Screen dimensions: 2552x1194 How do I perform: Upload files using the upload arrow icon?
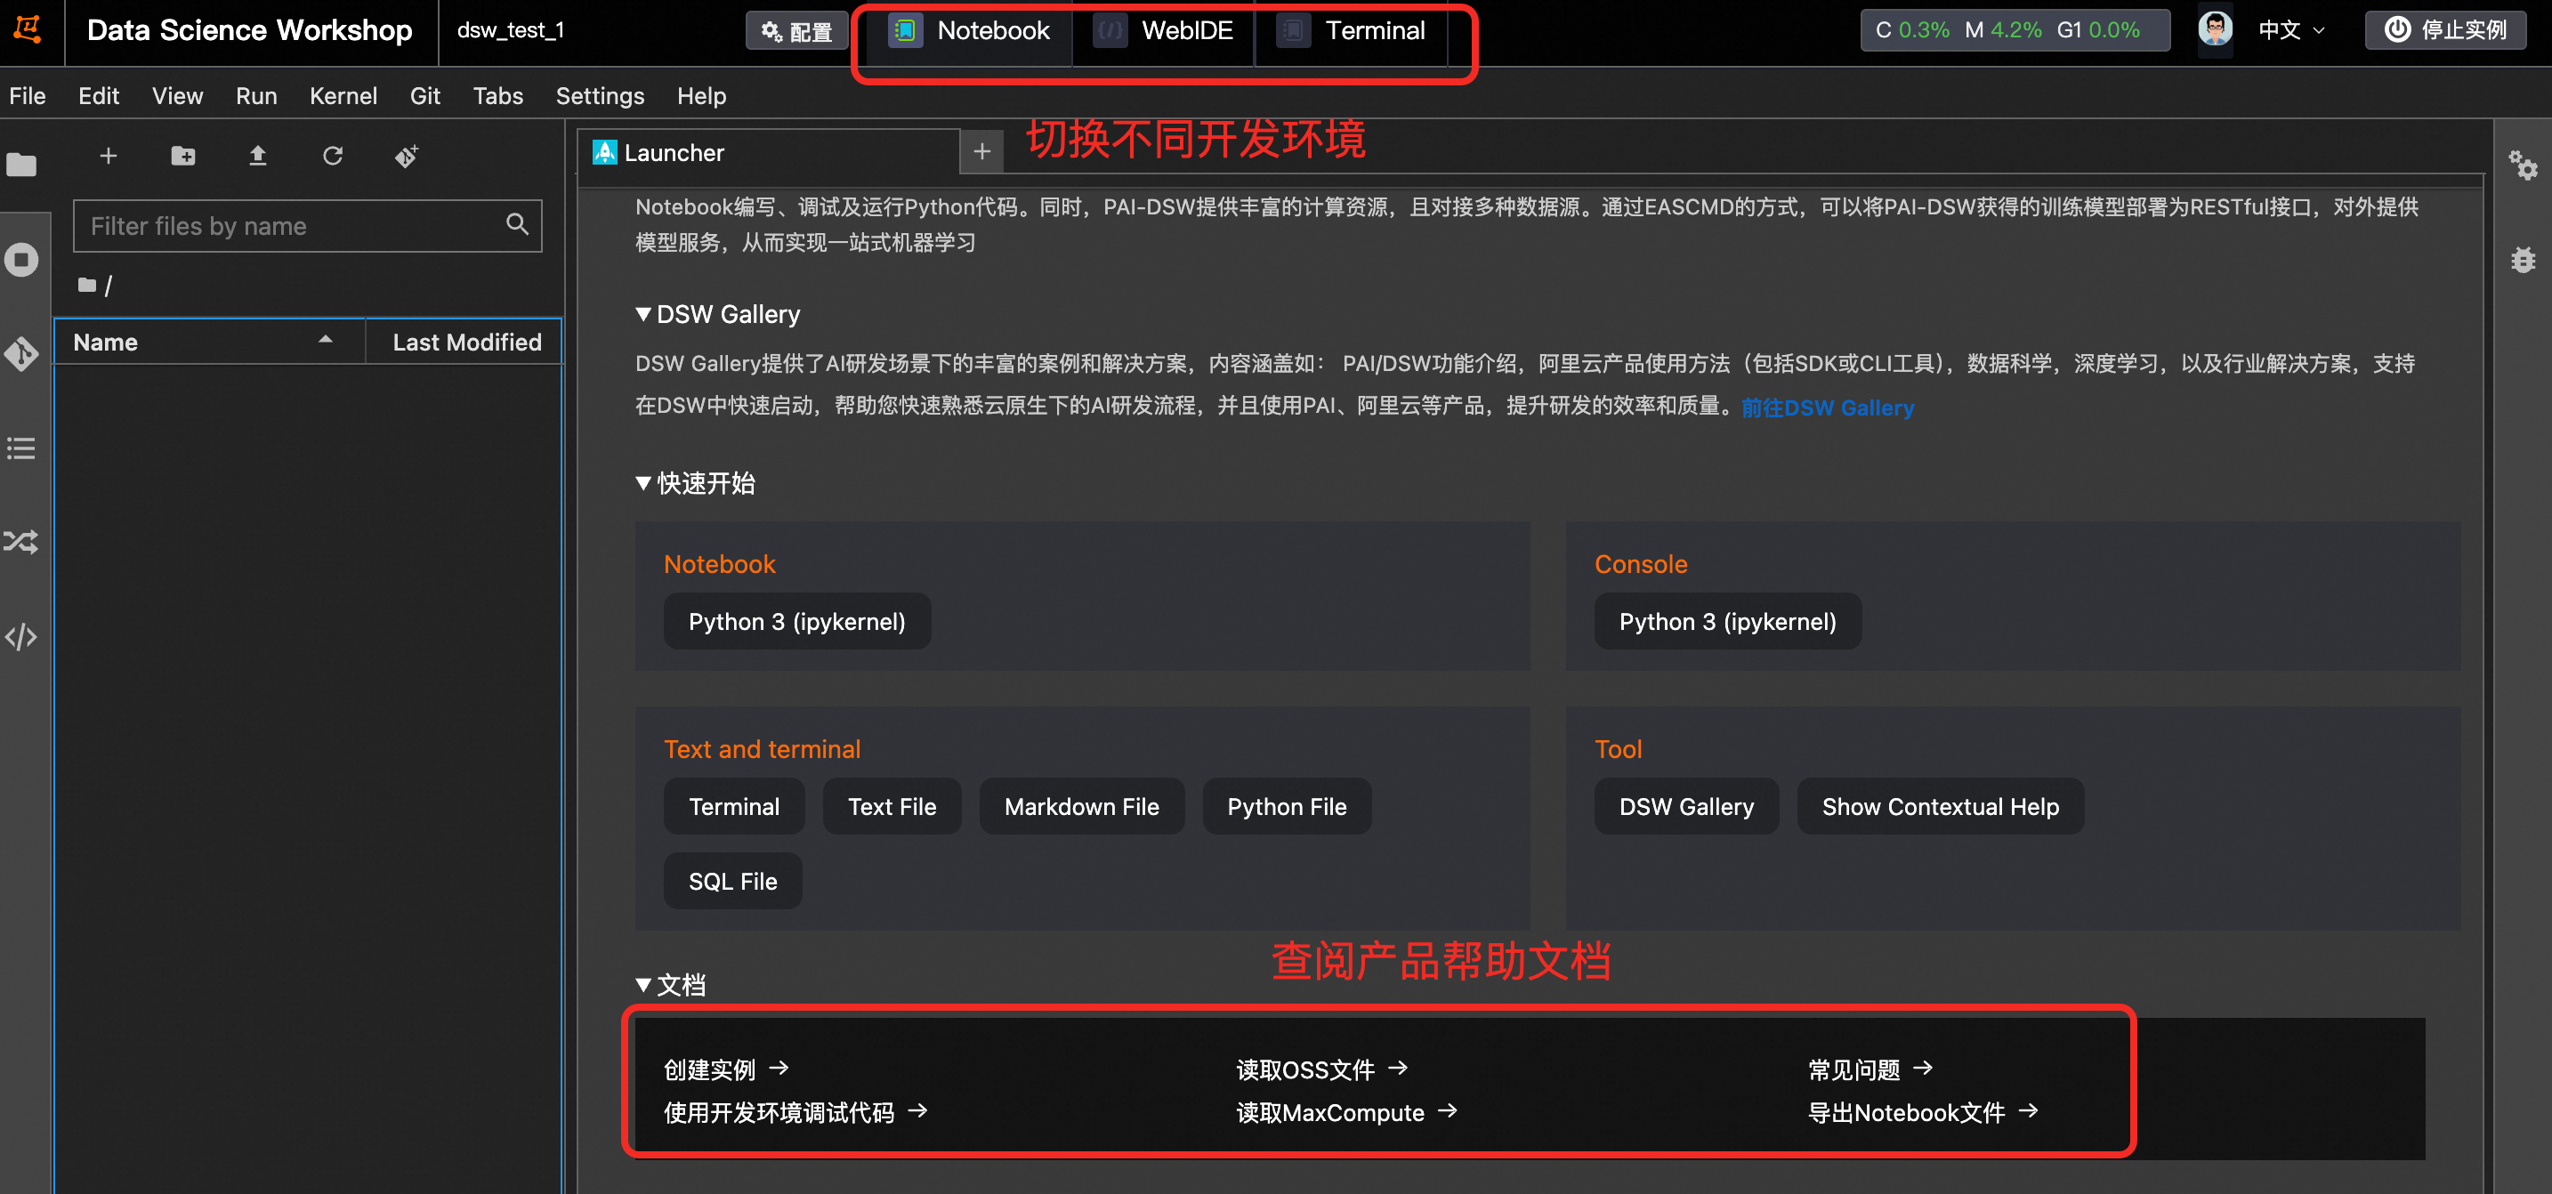257,156
